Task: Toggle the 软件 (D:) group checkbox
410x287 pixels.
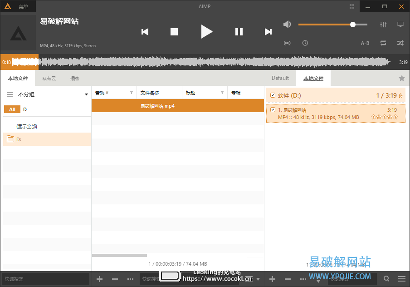Action: tap(273, 95)
